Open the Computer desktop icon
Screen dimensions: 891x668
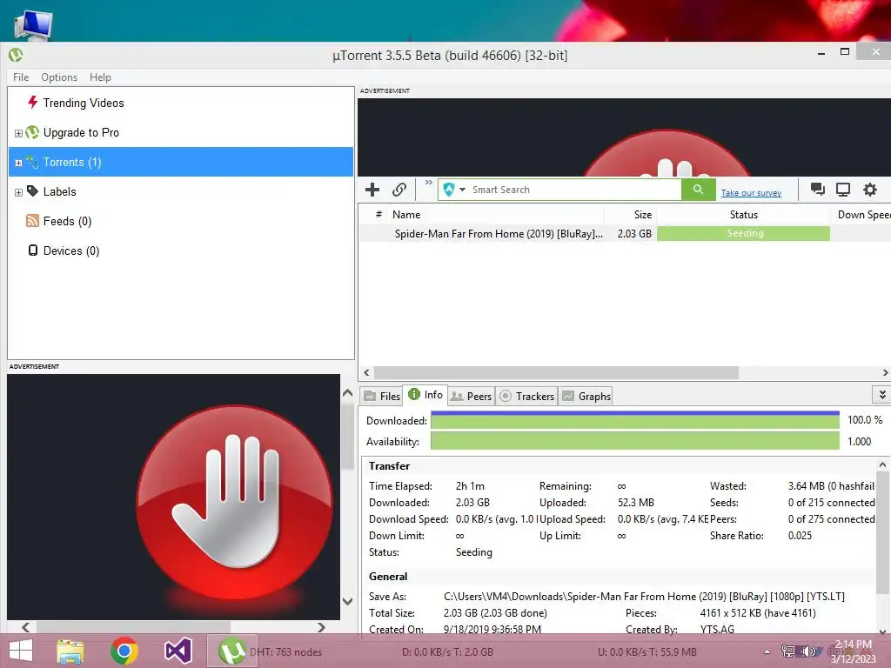[34, 26]
